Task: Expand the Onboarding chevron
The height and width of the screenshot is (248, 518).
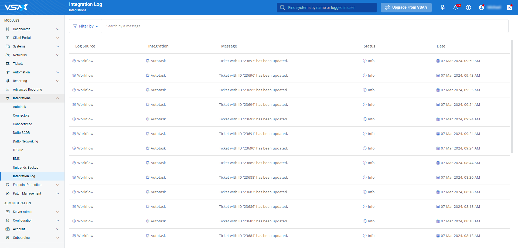Action: coord(58,238)
